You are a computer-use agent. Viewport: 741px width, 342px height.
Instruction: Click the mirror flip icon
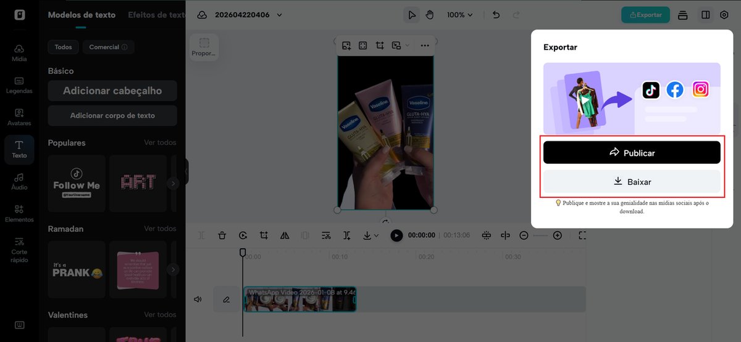285,235
